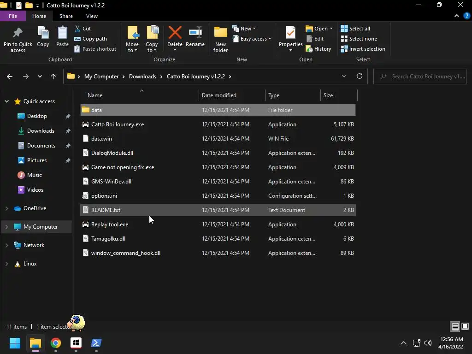The image size is (472, 354).
Task: Expand the Network tree node
Action: coord(6,245)
